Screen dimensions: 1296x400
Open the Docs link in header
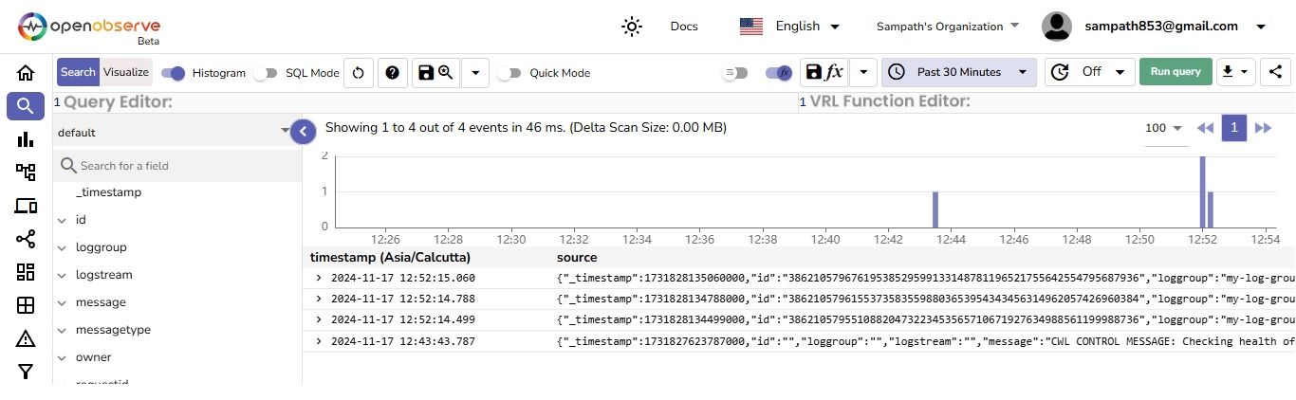tap(683, 27)
